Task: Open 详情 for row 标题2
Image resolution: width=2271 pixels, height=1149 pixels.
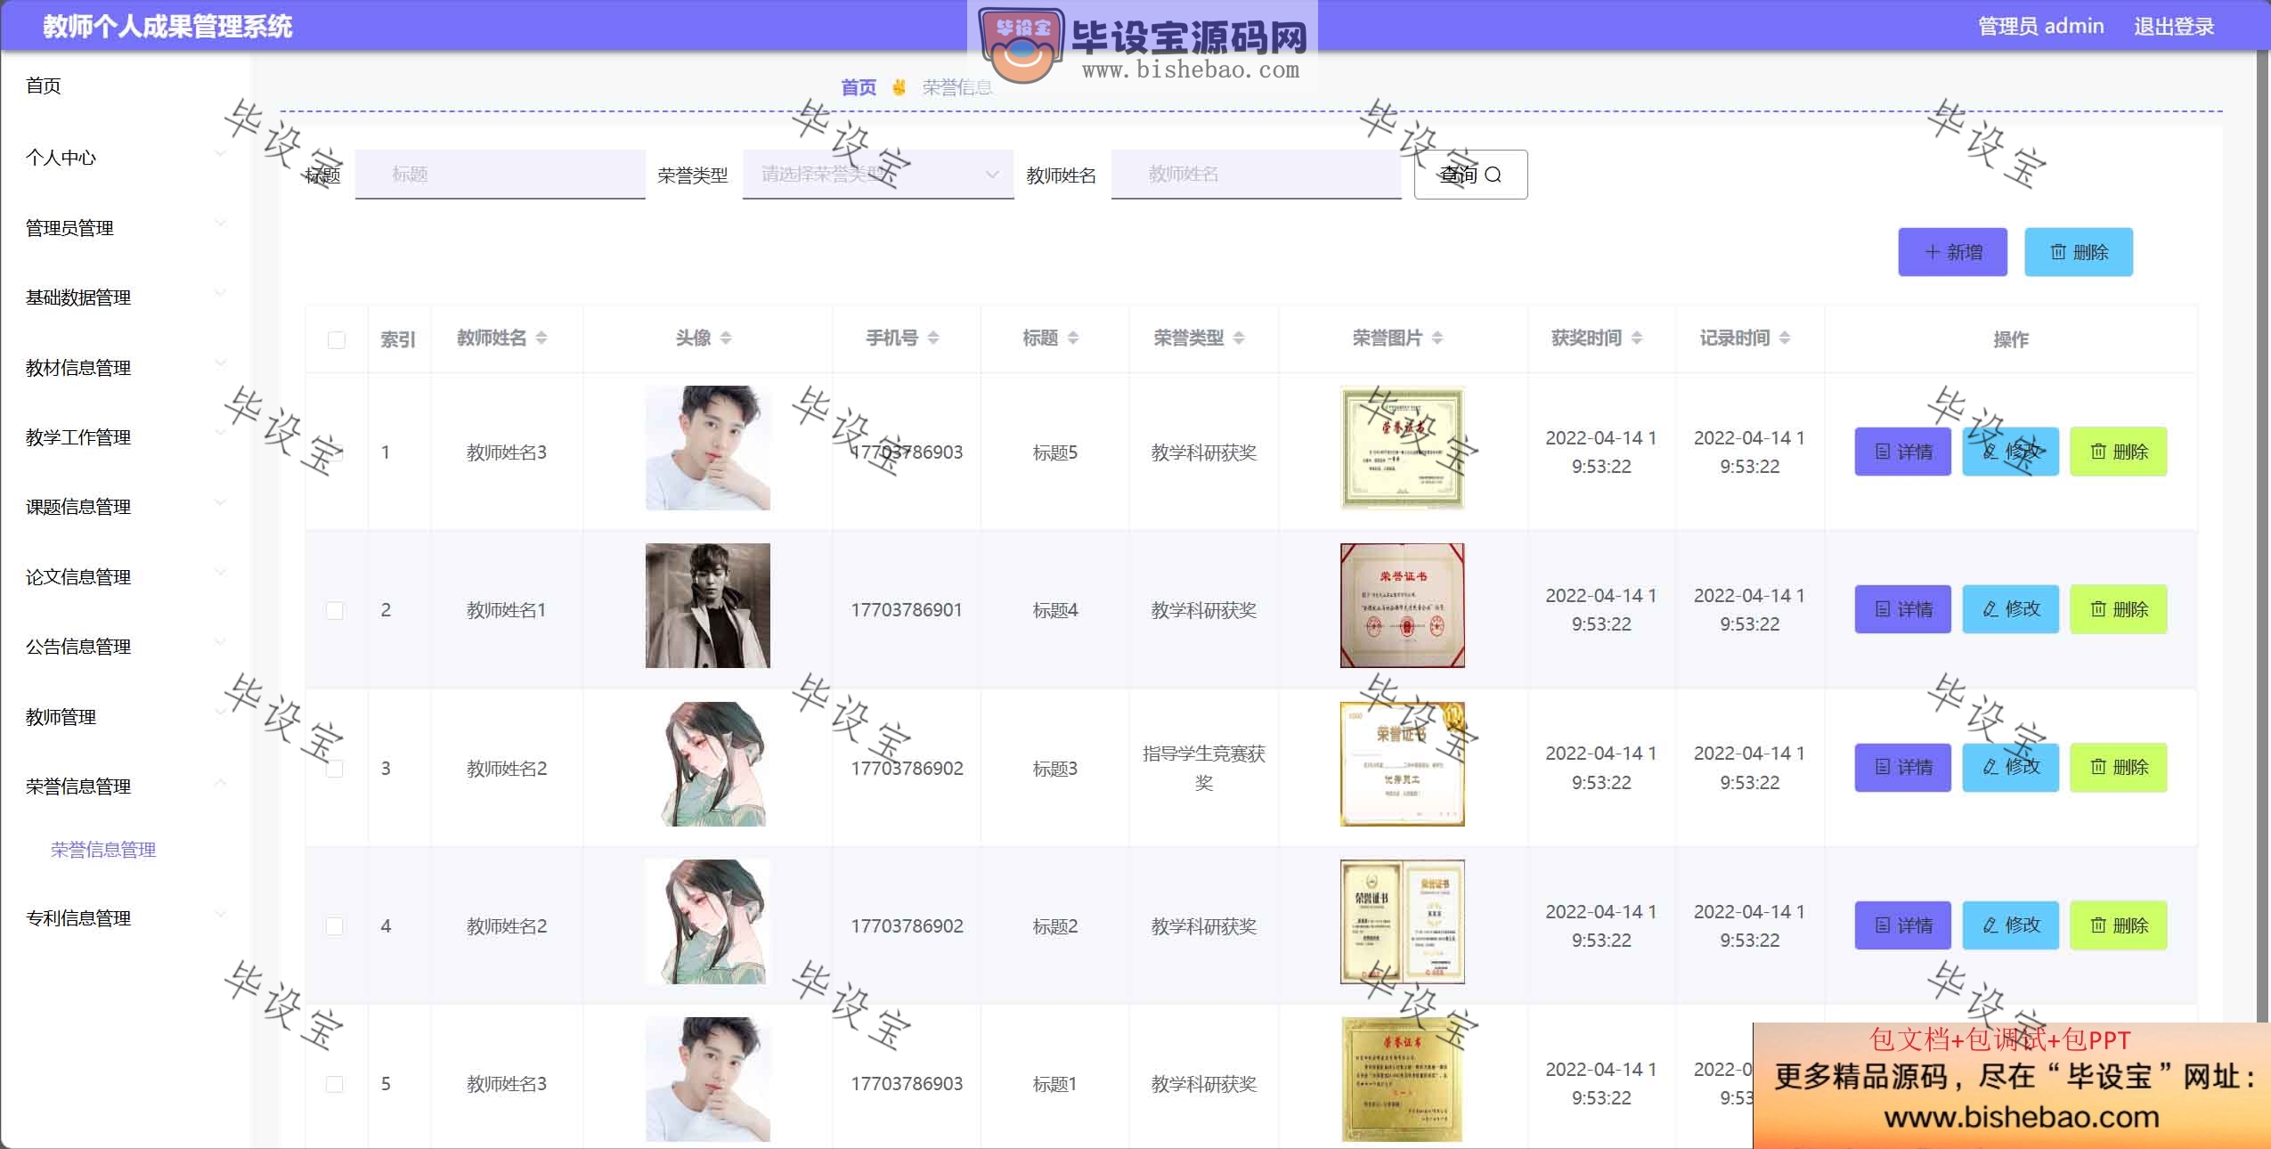Action: (x=1902, y=925)
